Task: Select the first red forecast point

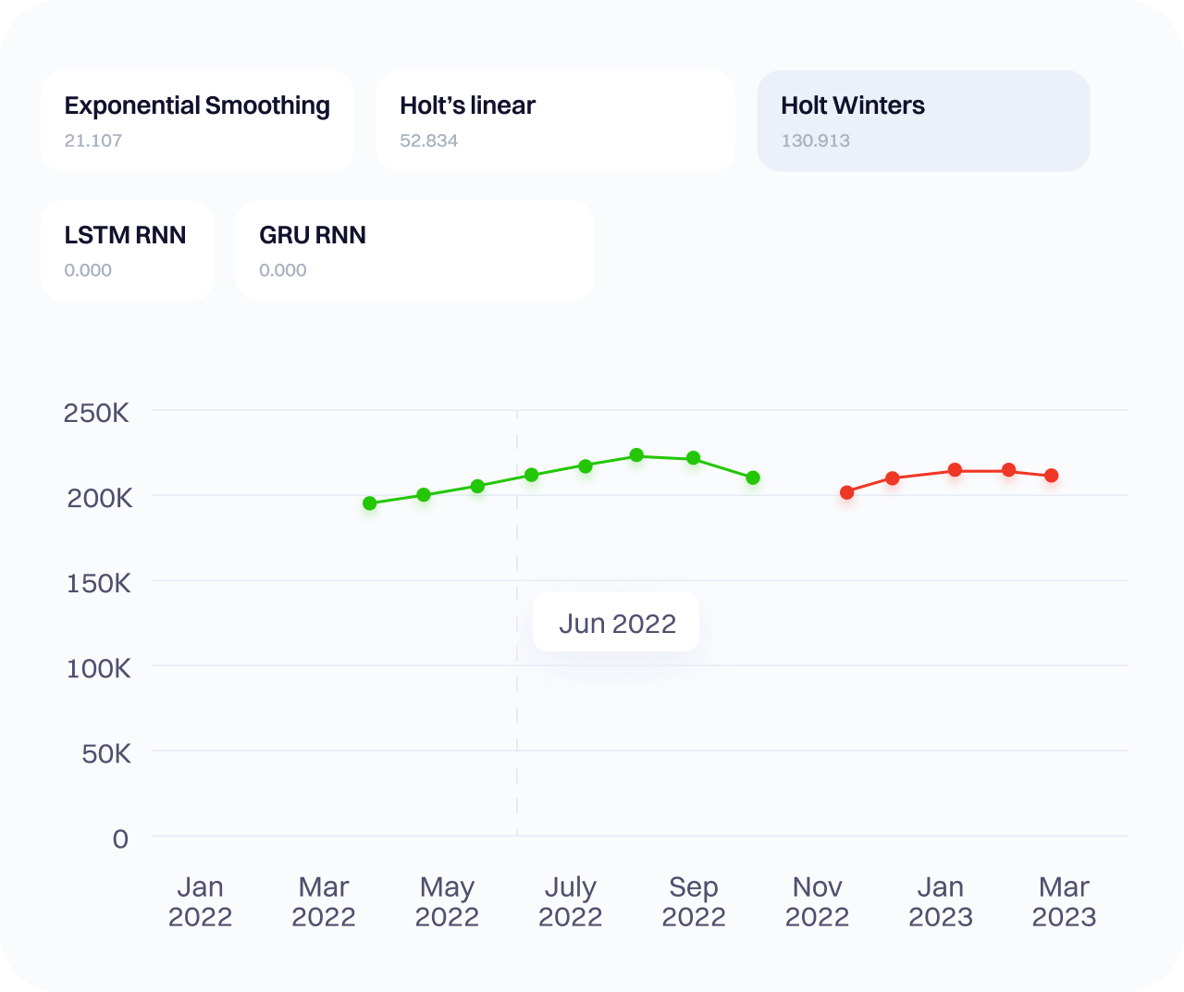Action: coord(846,492)
